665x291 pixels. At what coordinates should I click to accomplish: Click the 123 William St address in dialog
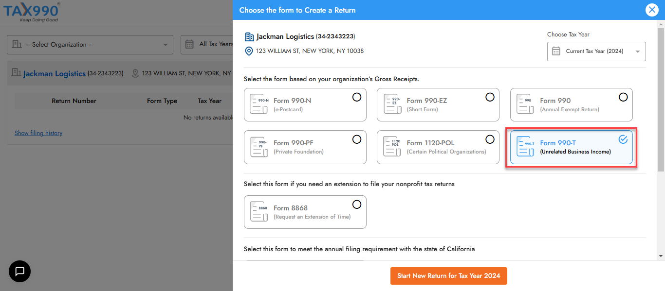coord(310,51)
